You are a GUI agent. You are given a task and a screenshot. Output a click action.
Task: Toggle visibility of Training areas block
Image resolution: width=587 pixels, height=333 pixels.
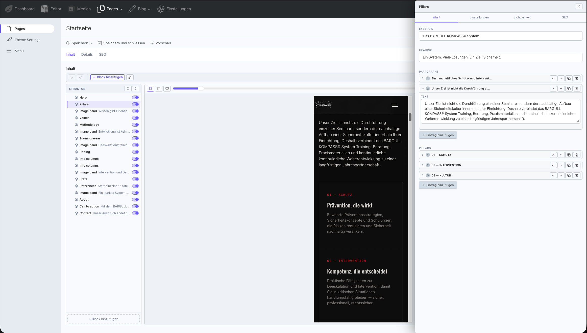click(x=135, y=138)
